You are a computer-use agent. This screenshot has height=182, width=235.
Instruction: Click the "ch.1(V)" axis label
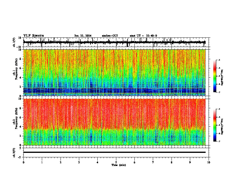(x=14, y=42)
